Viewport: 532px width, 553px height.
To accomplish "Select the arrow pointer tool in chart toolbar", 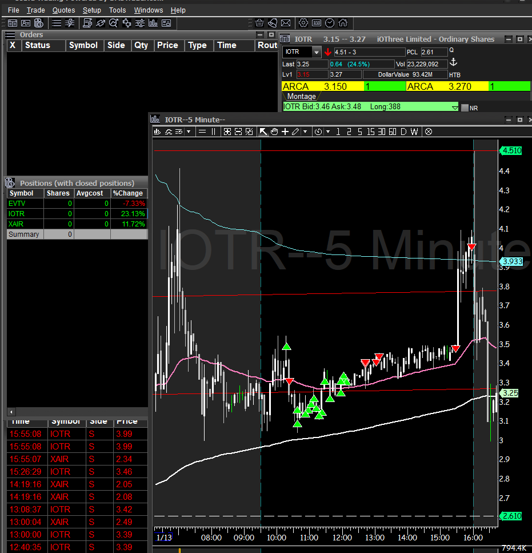I will 263,132.
